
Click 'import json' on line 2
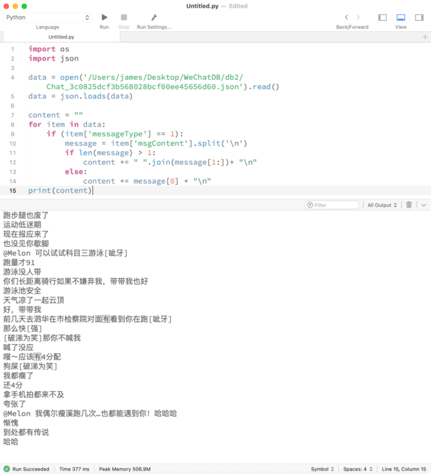53,58
